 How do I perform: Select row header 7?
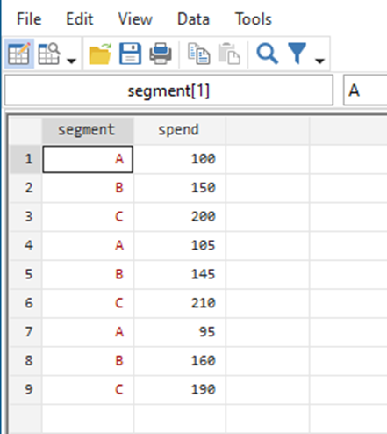(25, 332)
